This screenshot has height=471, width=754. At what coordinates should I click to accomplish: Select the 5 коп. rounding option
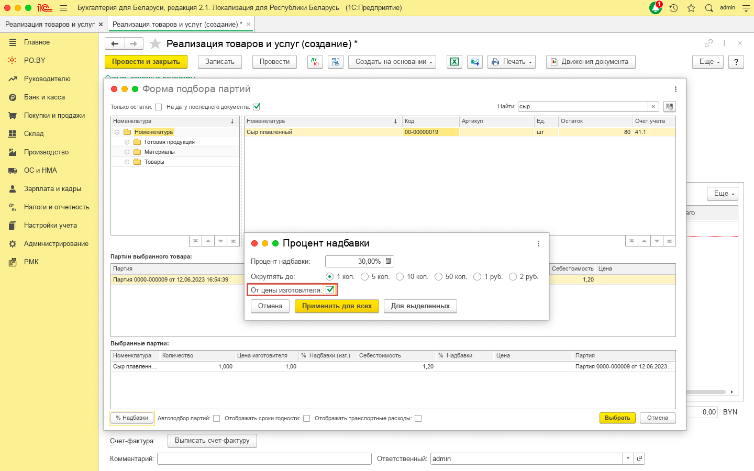click(x=365, y=276)
